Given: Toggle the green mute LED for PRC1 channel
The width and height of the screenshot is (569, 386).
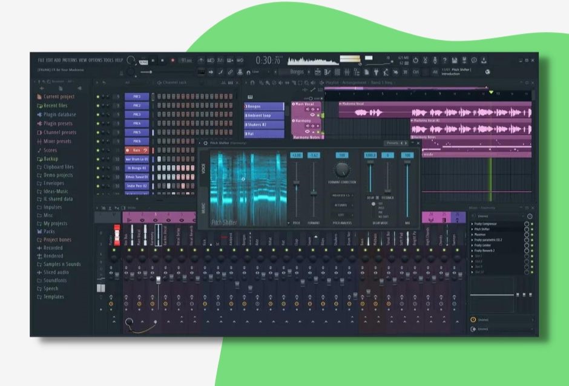Looking at the screenshot, I should tap(98, 96).
